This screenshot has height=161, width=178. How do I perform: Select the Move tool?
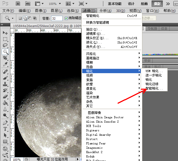[x=5, y=33]
